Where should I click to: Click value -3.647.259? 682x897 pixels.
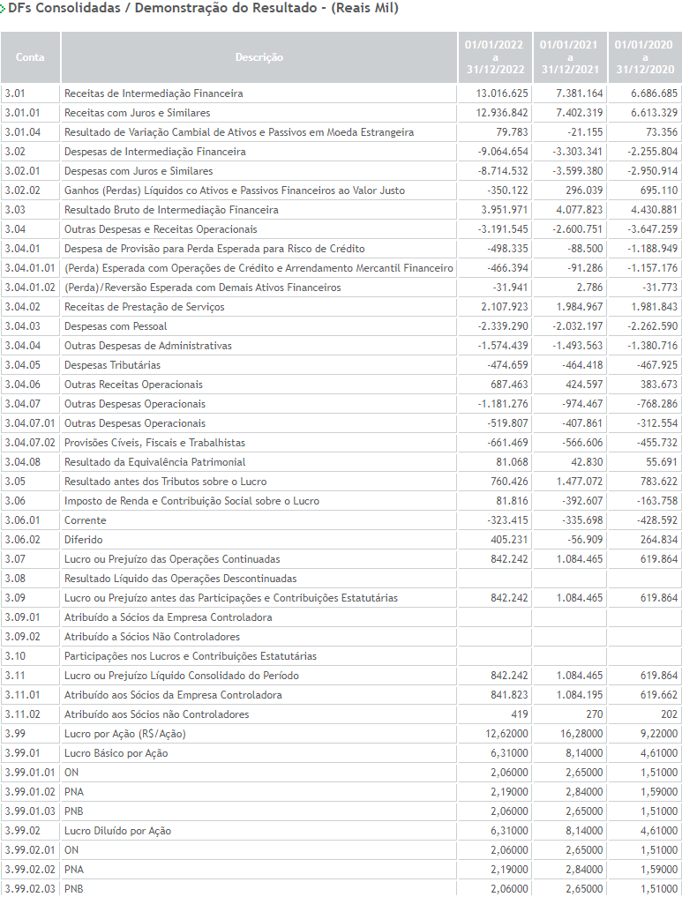point(652,229)
